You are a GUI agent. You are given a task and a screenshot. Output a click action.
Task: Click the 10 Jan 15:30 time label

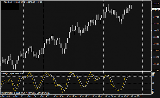[71, 96]
